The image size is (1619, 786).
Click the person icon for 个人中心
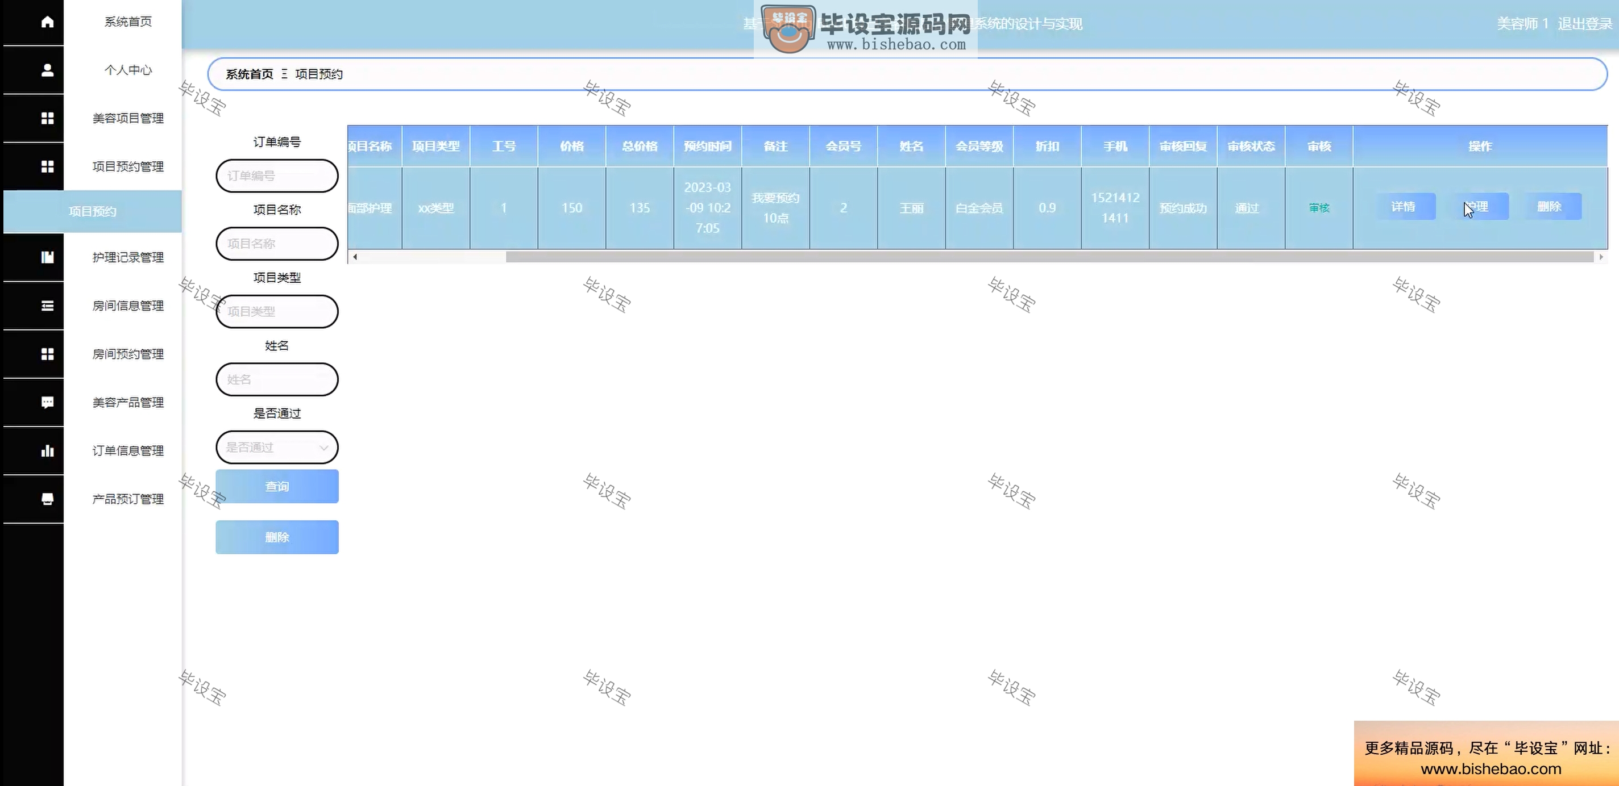pyautogui.click(x=47, y=70)
